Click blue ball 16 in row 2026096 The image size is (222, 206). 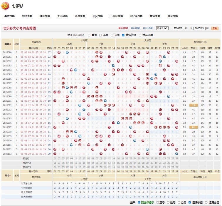[118, 123]
